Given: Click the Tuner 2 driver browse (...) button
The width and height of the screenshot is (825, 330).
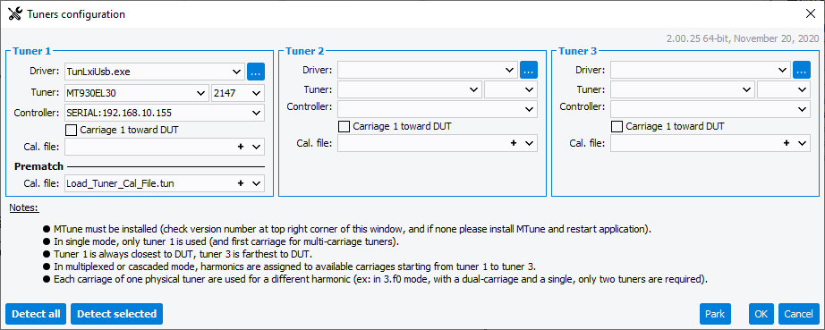Looking at the screenshot, I should pyautogui.click(x=529, y=70).
